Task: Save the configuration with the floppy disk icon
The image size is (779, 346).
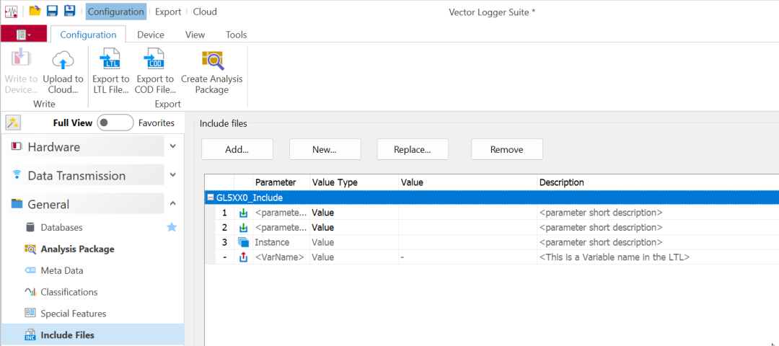Action: point(52,11)
